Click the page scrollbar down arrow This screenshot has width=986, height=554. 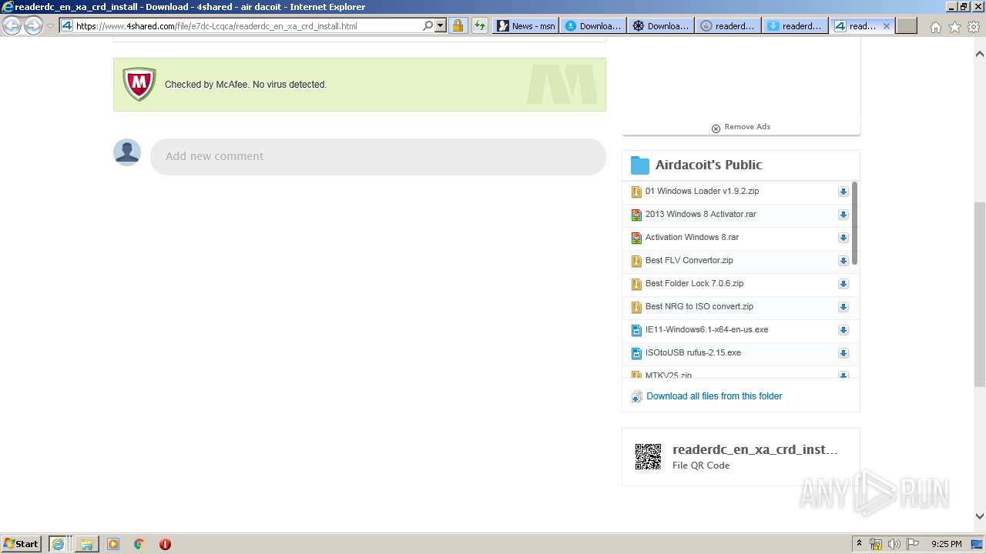coord(979,516)
